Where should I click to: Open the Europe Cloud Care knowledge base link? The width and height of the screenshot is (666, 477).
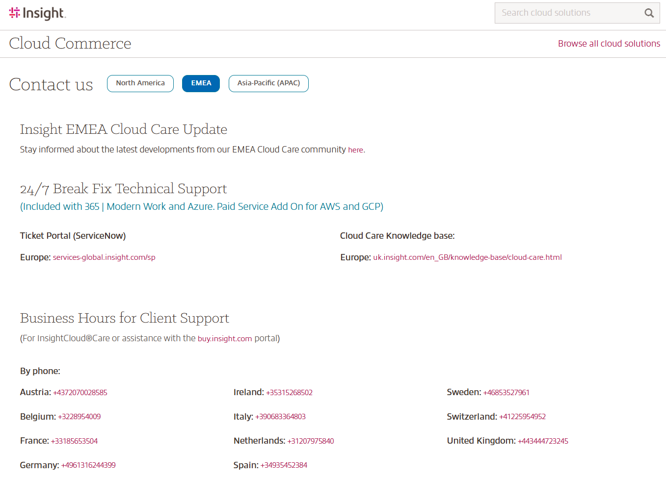click(x=467, y=257)
